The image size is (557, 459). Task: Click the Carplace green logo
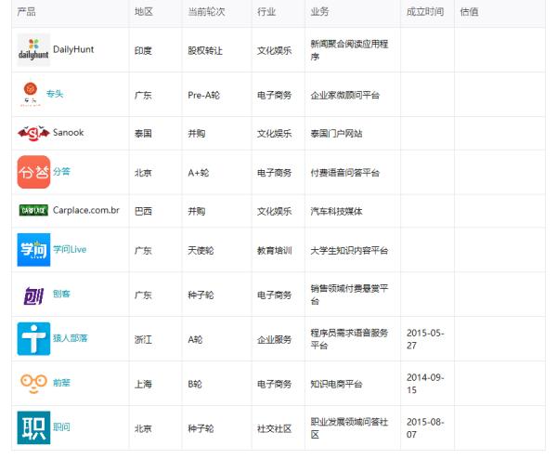pyautogui.click(x=33, y=211)
